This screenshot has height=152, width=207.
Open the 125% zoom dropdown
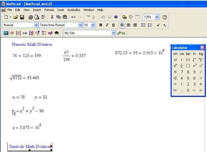[x=157, y=17]
